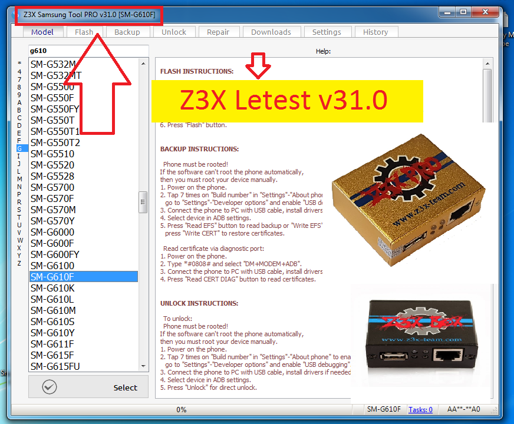Choose SM-G615F from the model list
The height and width of the screenshot is (424, 514).
point(53,355)
